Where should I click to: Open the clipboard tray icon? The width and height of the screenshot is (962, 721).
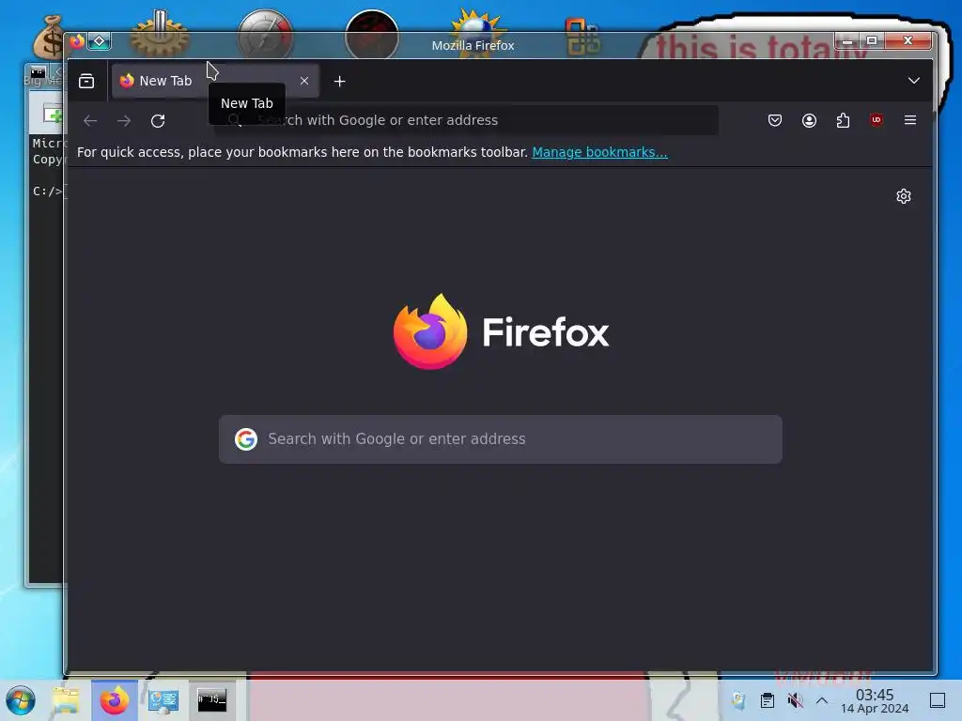point(767,700)
